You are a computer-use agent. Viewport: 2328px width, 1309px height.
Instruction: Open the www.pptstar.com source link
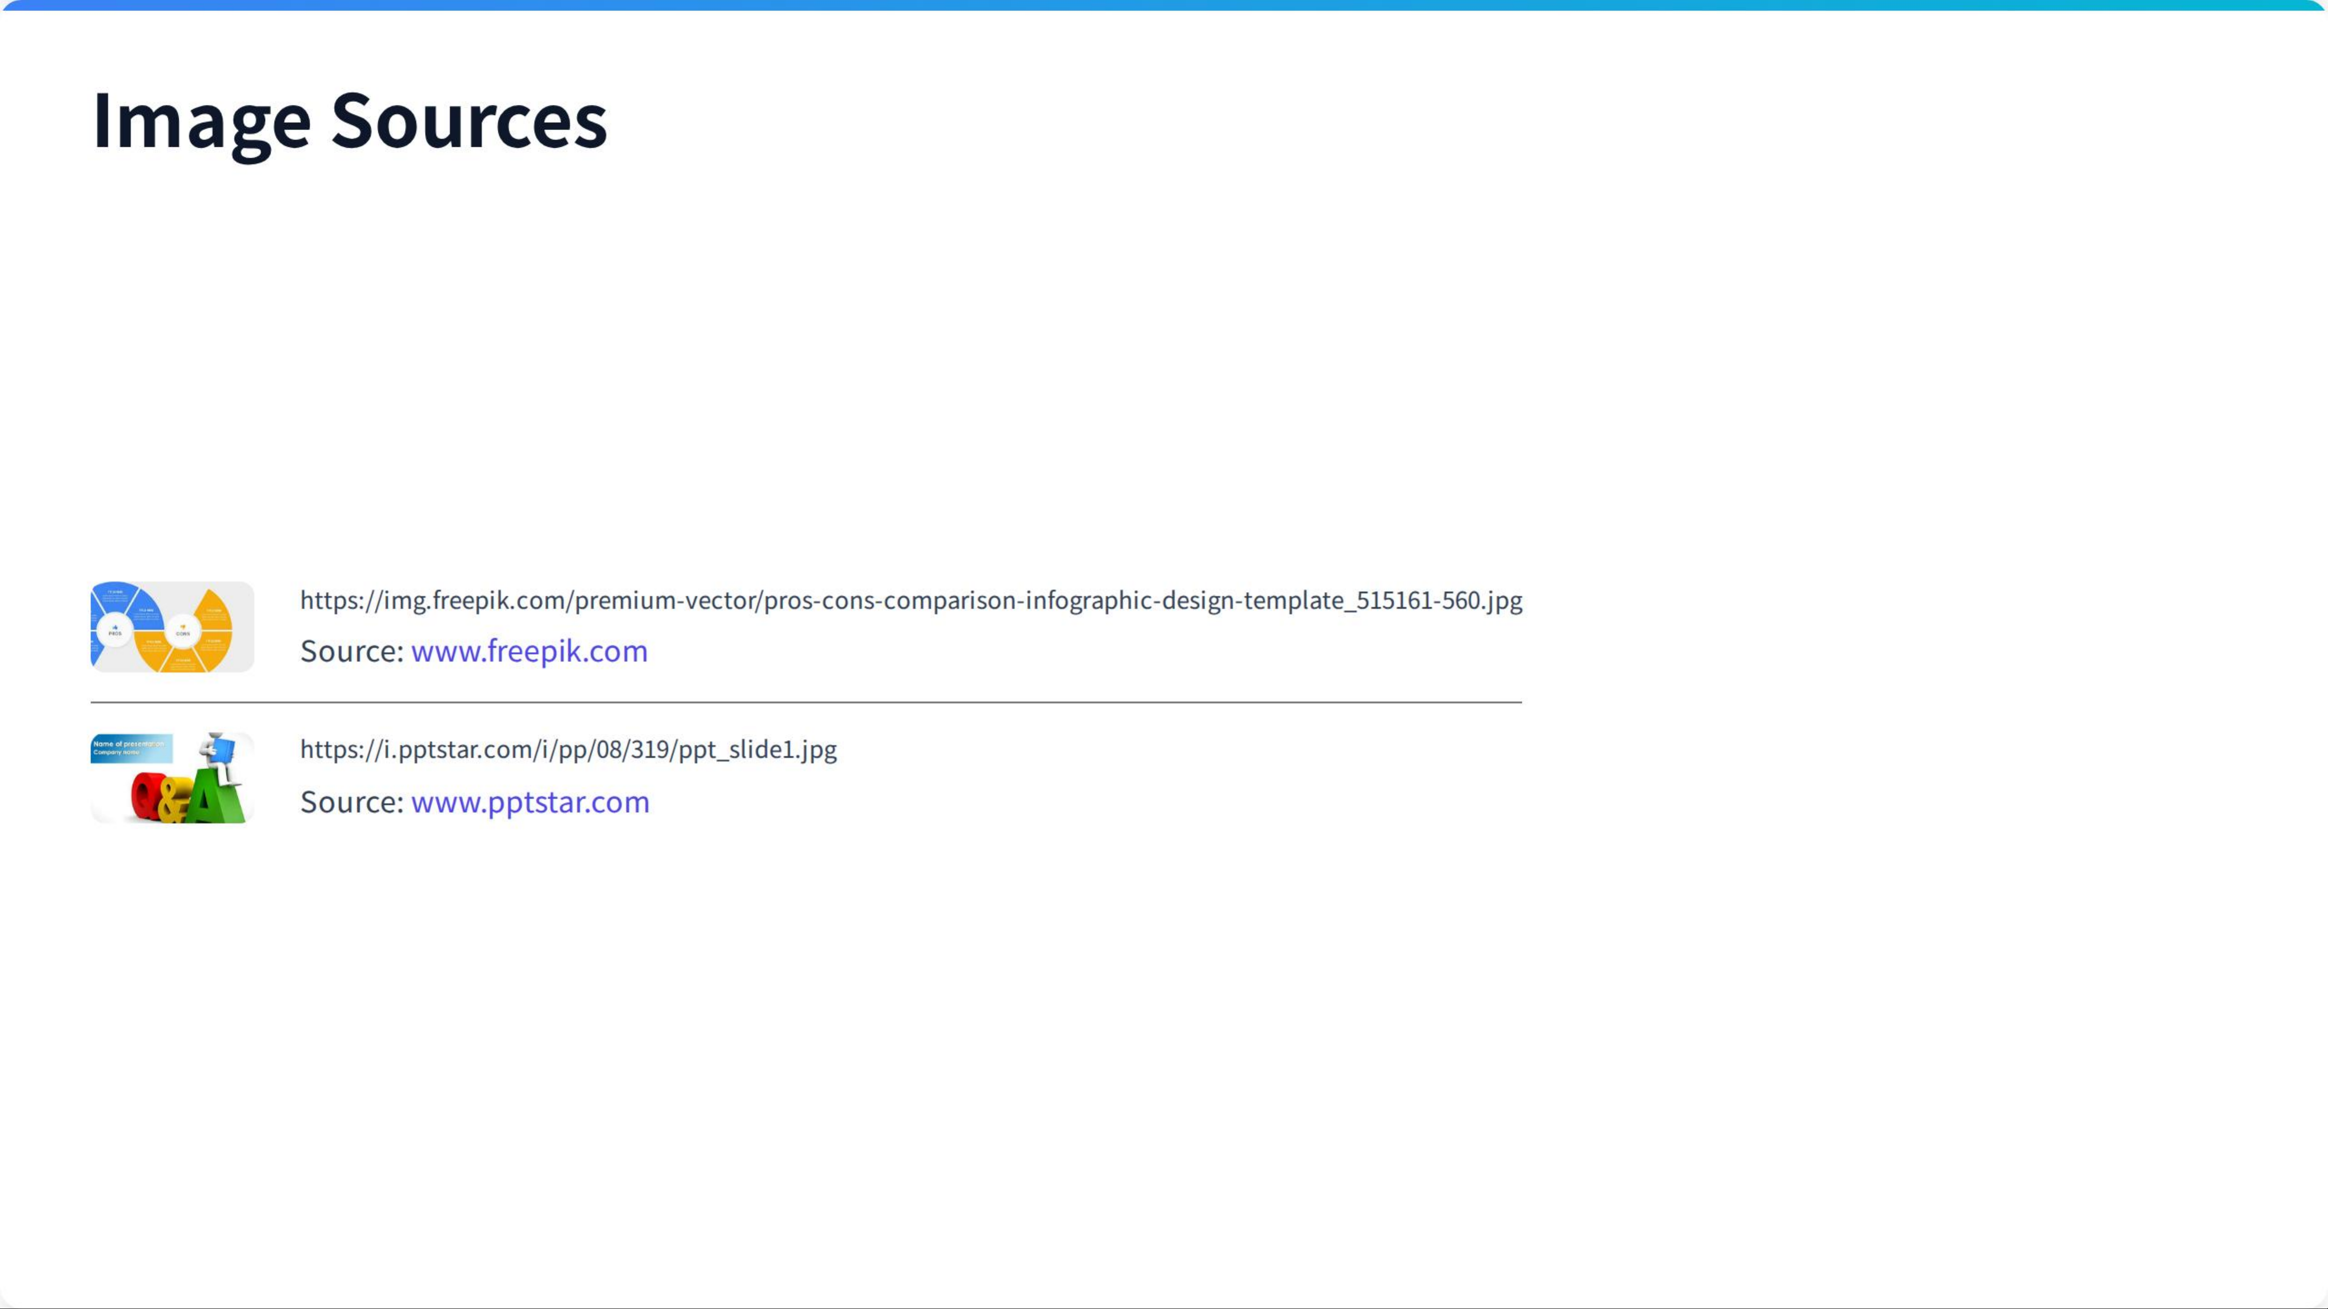tap(530, 802)
